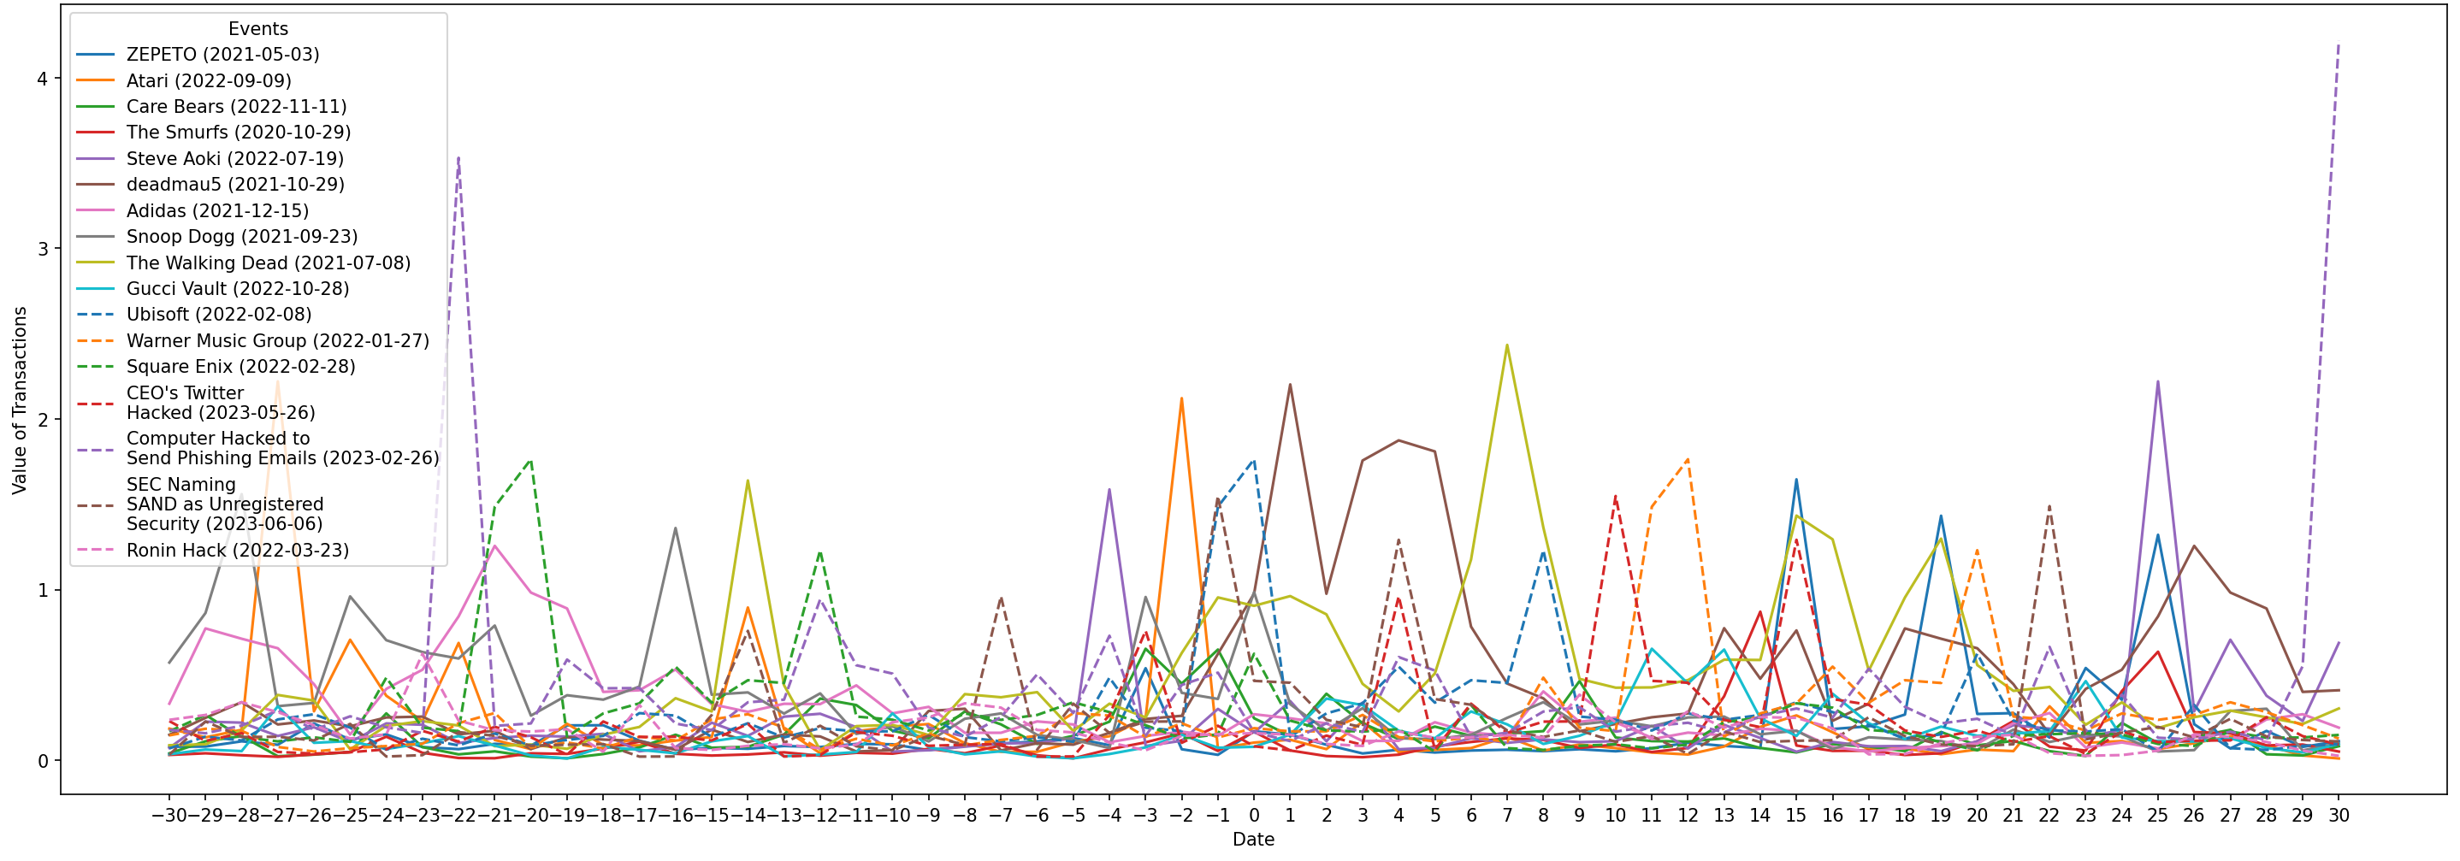2460x861 pixels.
Task: Click the 'Value of Transactions' y-axis label
Action: (x=19, y=400)
